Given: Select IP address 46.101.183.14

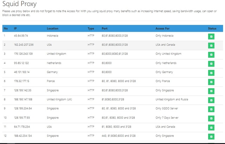Looking at the screenshot, I should 22,72.
